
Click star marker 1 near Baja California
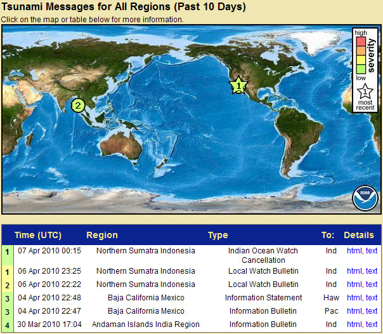(x=238, y=85)
